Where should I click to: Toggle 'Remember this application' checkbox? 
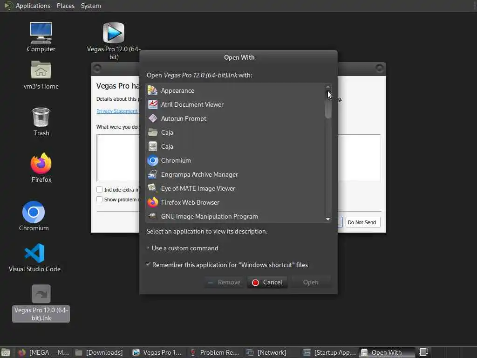tap(148, 265)
